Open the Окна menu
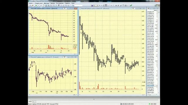Screen dimensions: 188x105 (73, 3)
